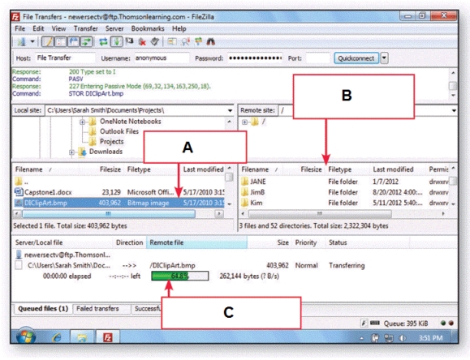
Task: Open the Bookmarks menu
Action: 148,28
